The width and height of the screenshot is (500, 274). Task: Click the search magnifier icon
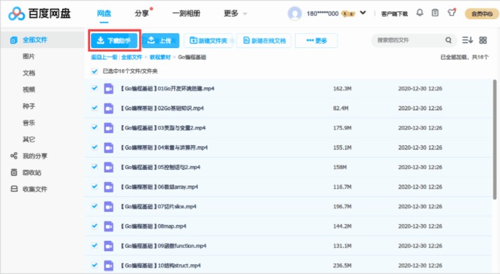point(449,40)
